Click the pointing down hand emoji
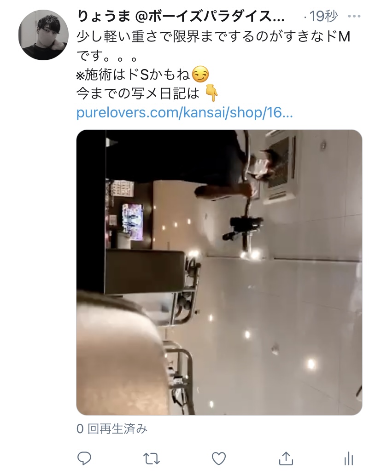The height and width of the screenshot is (475, 381). tap(212, 93)
